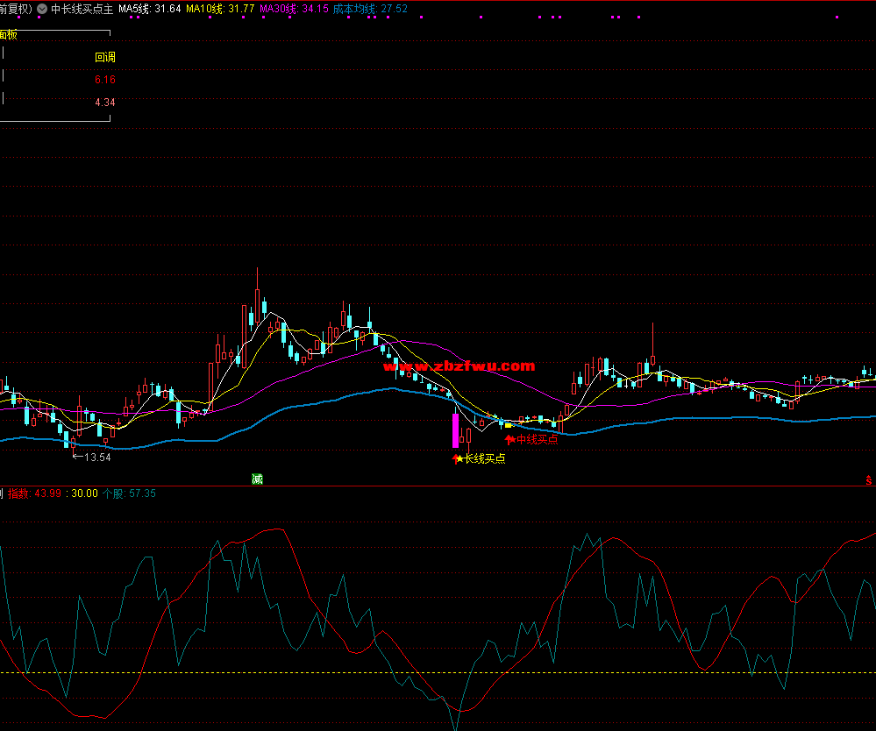Click the 回调 header in panel
The width and height of the screenshot is (876, 731).
coord(105,58)
